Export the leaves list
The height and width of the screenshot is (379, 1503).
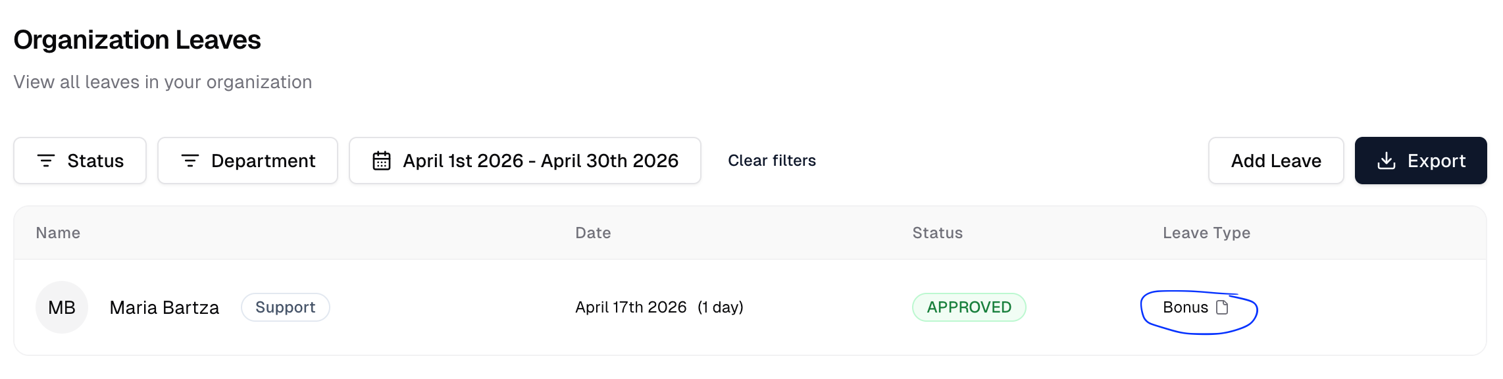click(1421, 161)
